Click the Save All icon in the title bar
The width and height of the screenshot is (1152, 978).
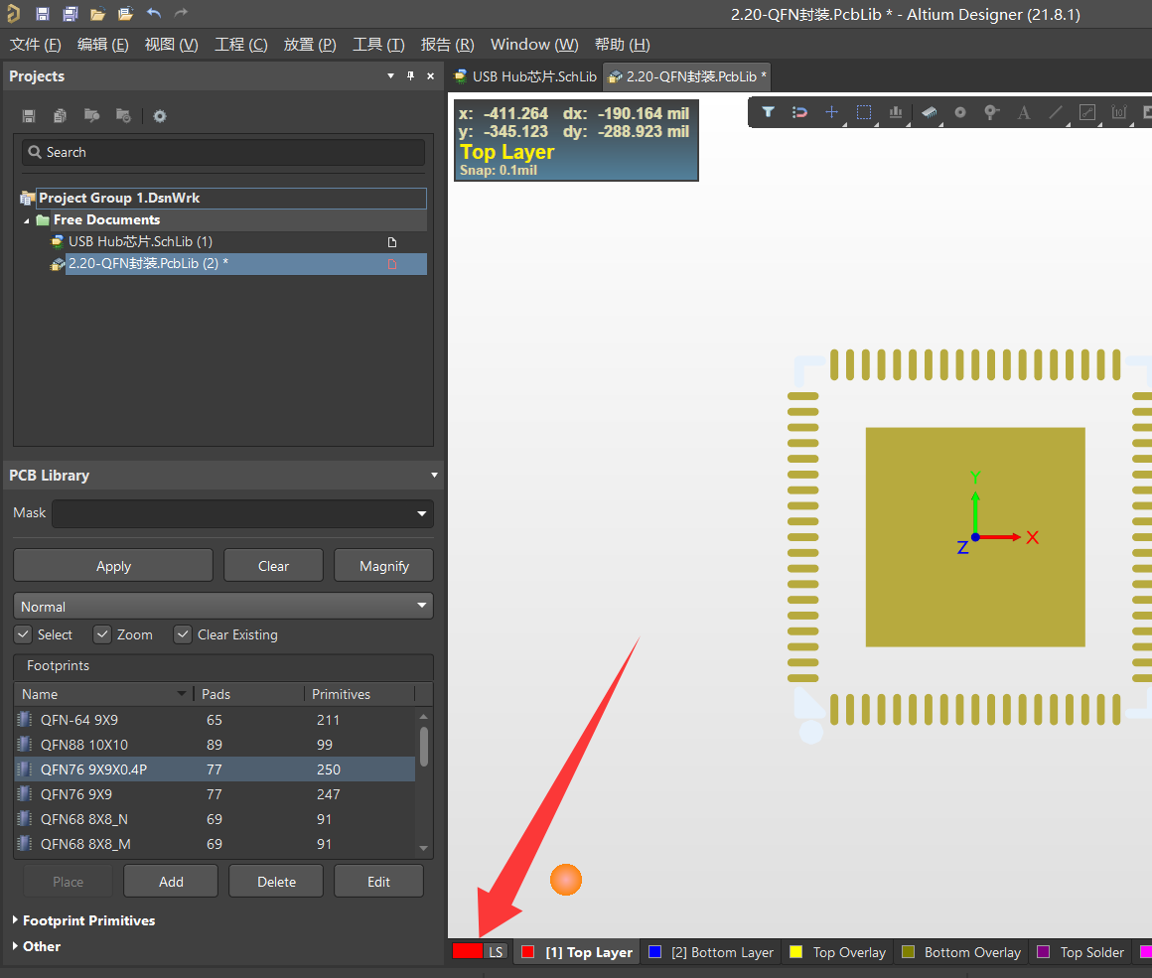point(71,14)
